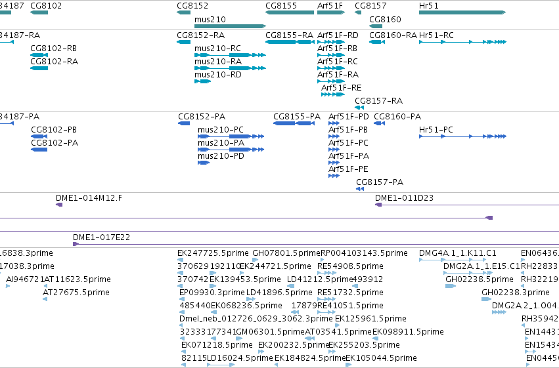The height and width of the screenshot is (368, 559).
Task: Click transcript Arf51F-RA
Action: coord(331,81)
